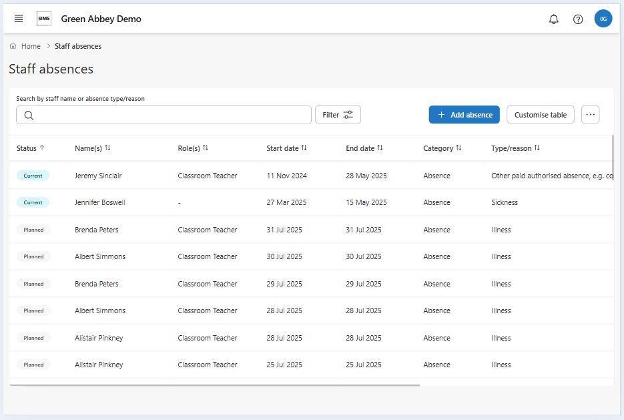Click the SIMS logo icon
624x420 pixels.
(x=43, y=19)
